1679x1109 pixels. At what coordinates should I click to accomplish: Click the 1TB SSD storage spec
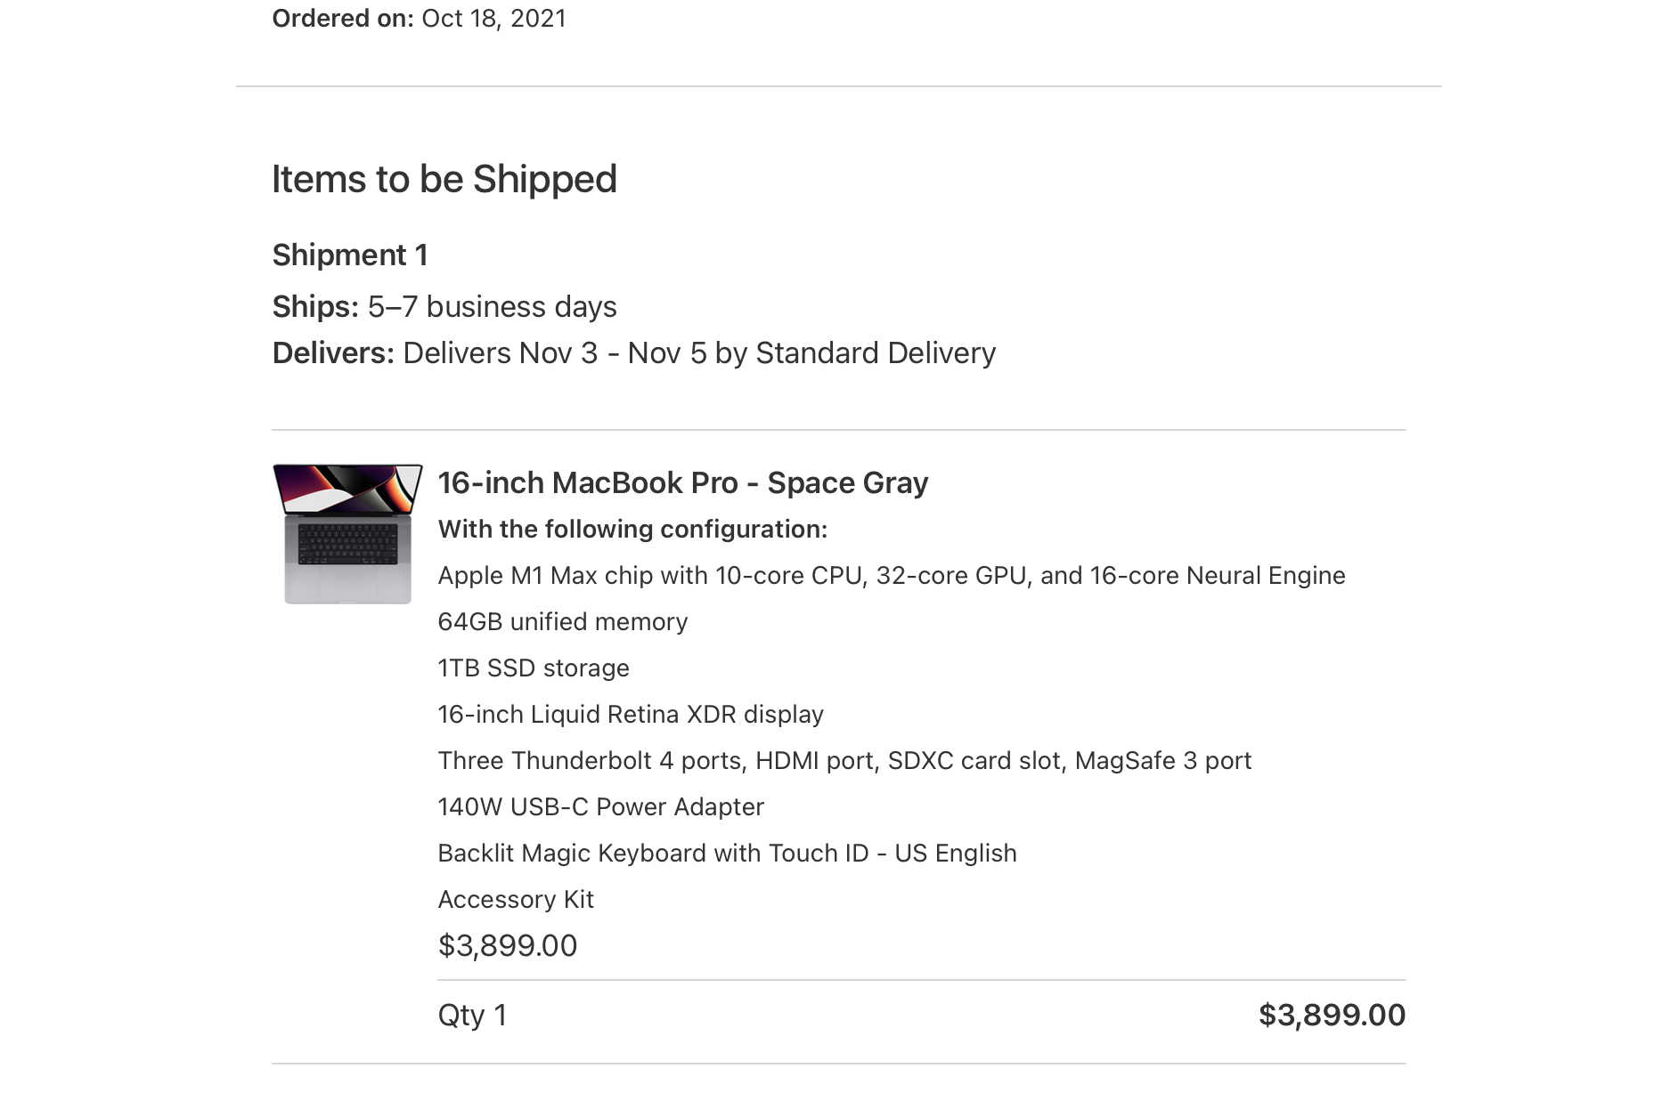[533, 668]
